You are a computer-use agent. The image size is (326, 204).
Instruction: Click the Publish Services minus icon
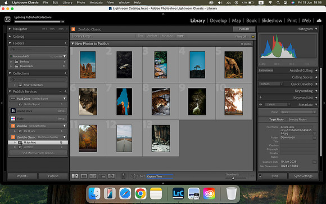[x=61, y=91]
